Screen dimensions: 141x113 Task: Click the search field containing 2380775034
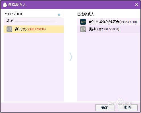[x=33, y=14]
